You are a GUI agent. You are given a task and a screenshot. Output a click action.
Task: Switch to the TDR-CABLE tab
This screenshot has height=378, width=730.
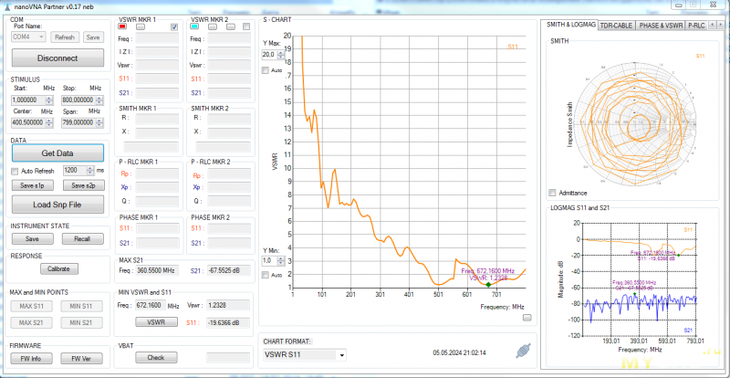click(616, 26)
